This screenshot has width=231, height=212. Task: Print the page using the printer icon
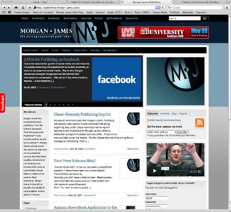[16, 7]
